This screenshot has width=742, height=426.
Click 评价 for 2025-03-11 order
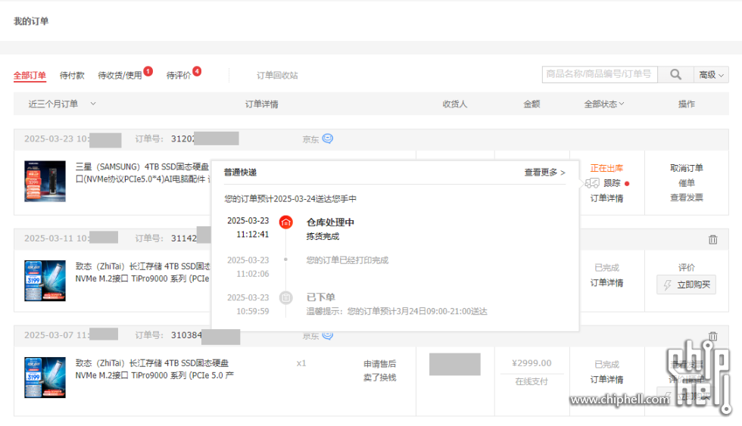[687, 267]
